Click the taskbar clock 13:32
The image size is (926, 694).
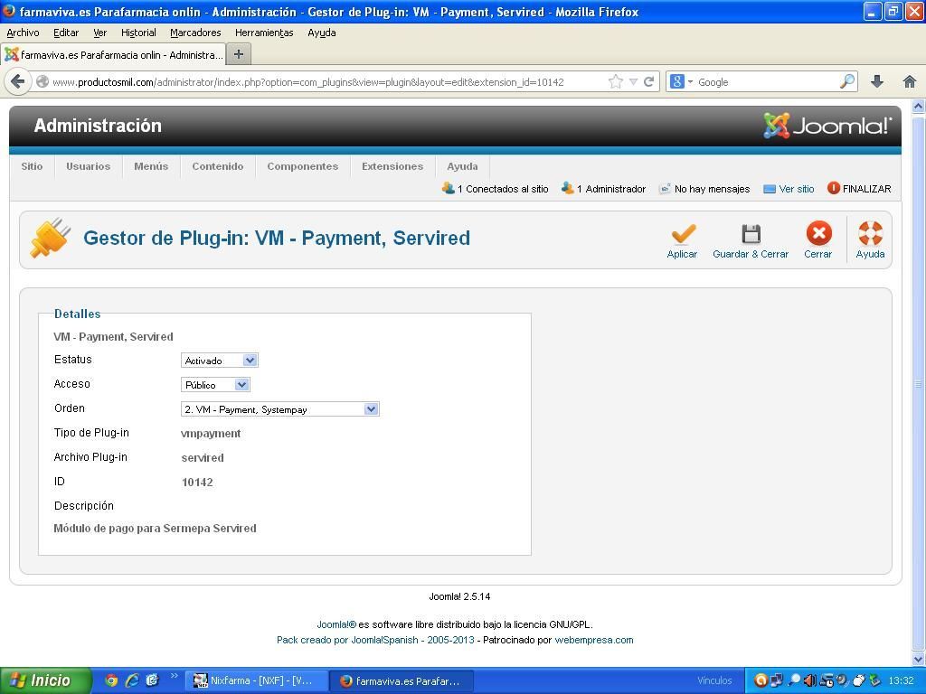click(902, 680)
